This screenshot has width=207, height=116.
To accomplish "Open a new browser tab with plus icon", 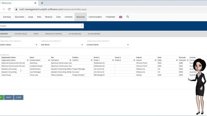I will [x=42, y=3].
